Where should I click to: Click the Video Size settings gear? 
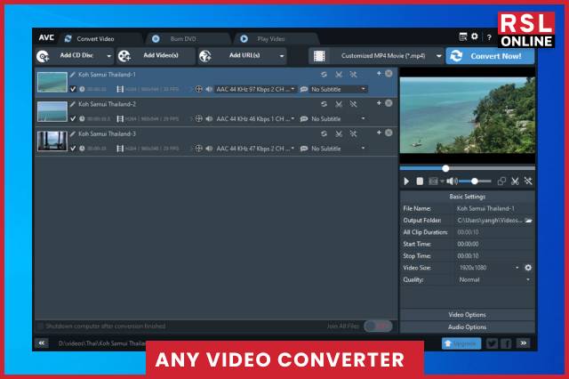pos(528,268)
